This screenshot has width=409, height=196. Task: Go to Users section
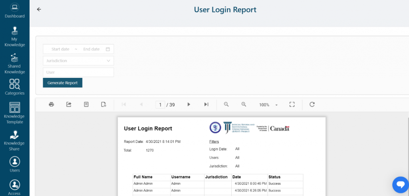pos(15,164)
